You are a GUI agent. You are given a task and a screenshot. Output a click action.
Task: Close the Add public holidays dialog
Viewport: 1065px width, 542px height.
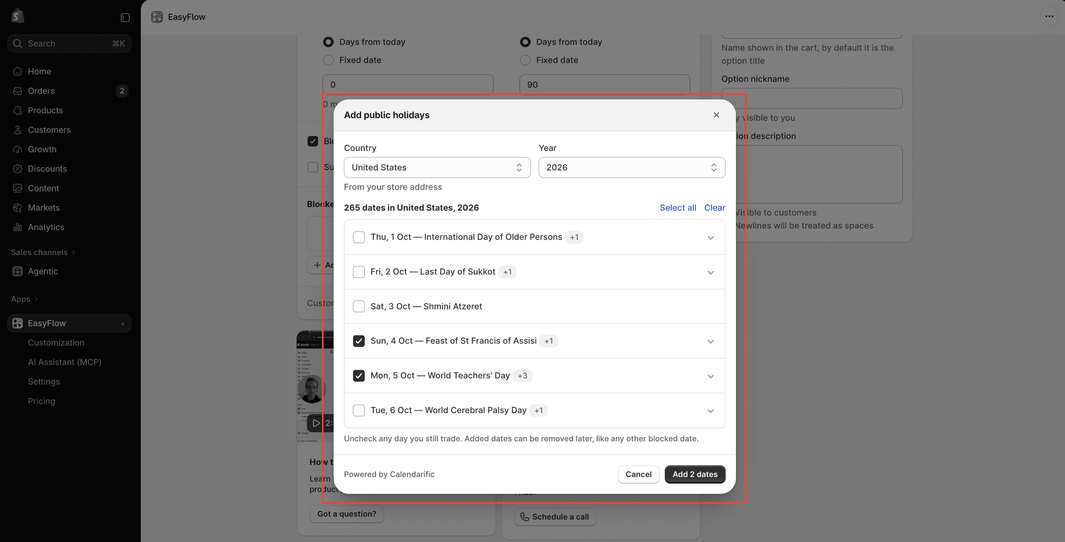716,115
